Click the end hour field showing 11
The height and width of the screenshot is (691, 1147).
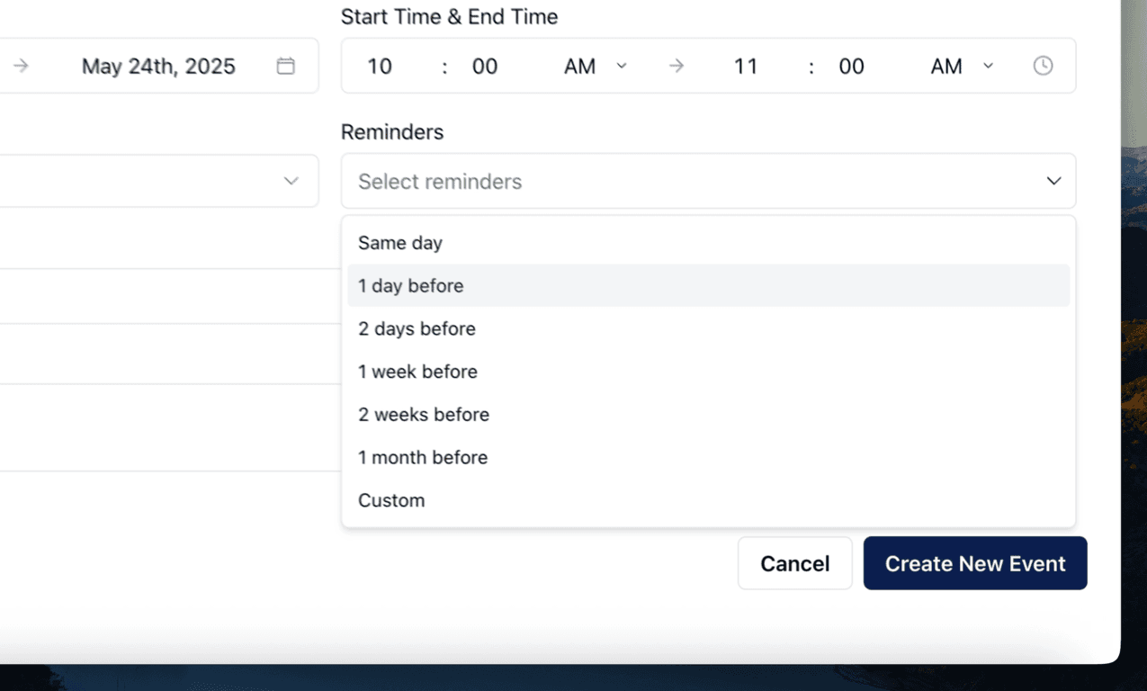pyautogui.click(x=746, y=66)
